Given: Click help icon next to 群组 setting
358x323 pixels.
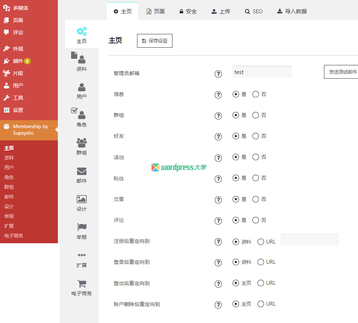Looking at the screenshot, I should 218,116.
